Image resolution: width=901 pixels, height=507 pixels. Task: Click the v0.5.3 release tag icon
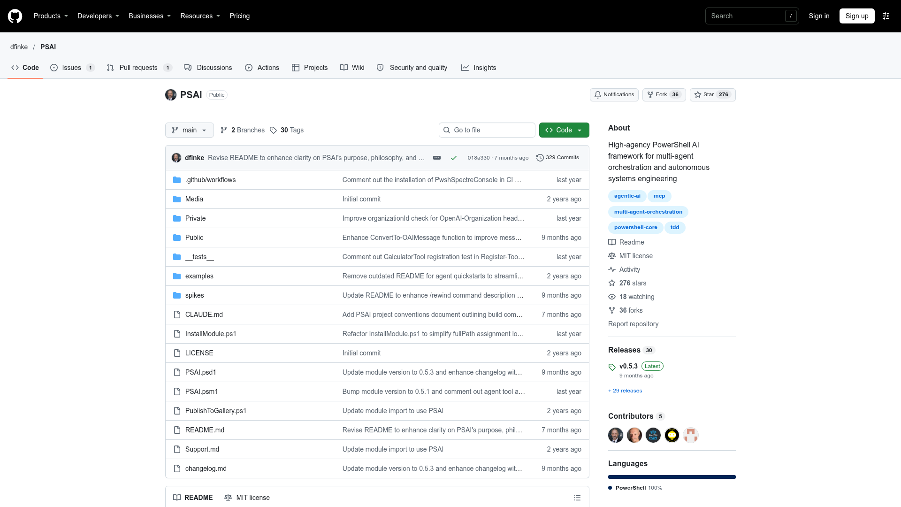click(x=612, y=367)
